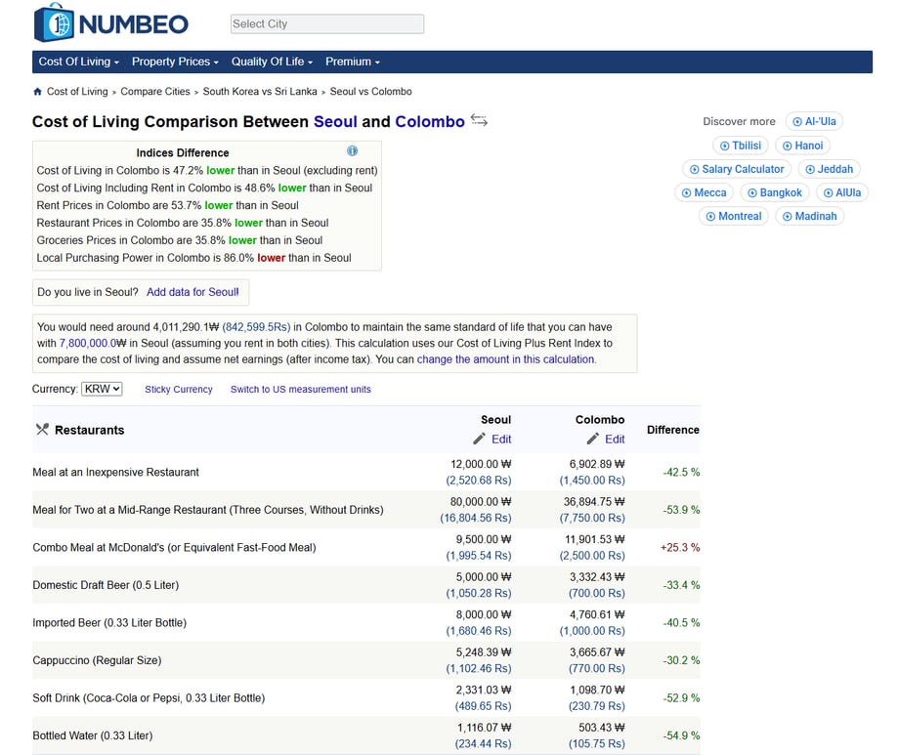
Task: Expand the Property Prices menu
Action: point(175,62)
